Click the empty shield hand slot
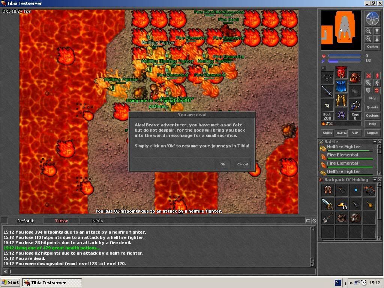The image size is (384, 288). 355,91
